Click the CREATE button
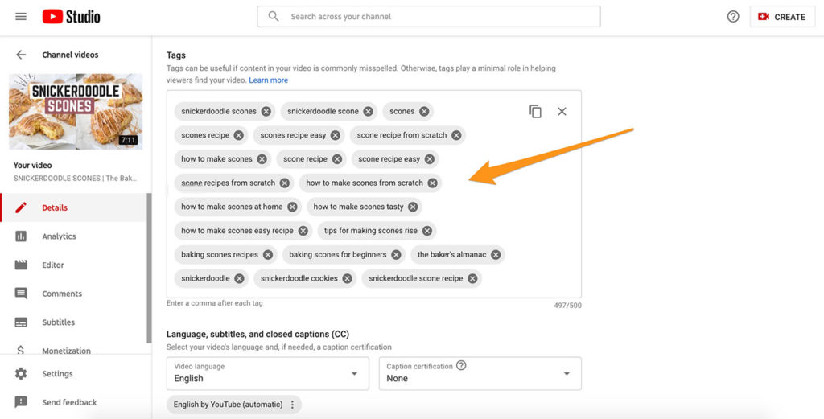824x419 pixels. pos(781,17)
